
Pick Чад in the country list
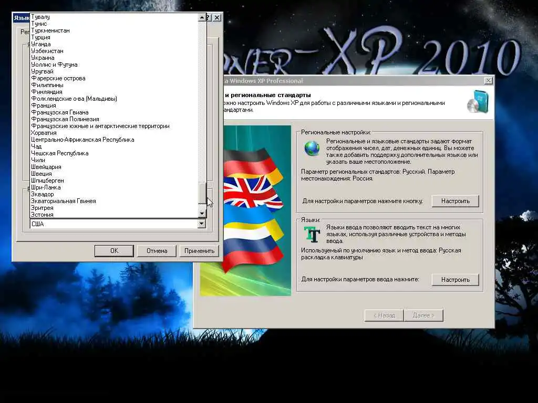click(114, 146)
